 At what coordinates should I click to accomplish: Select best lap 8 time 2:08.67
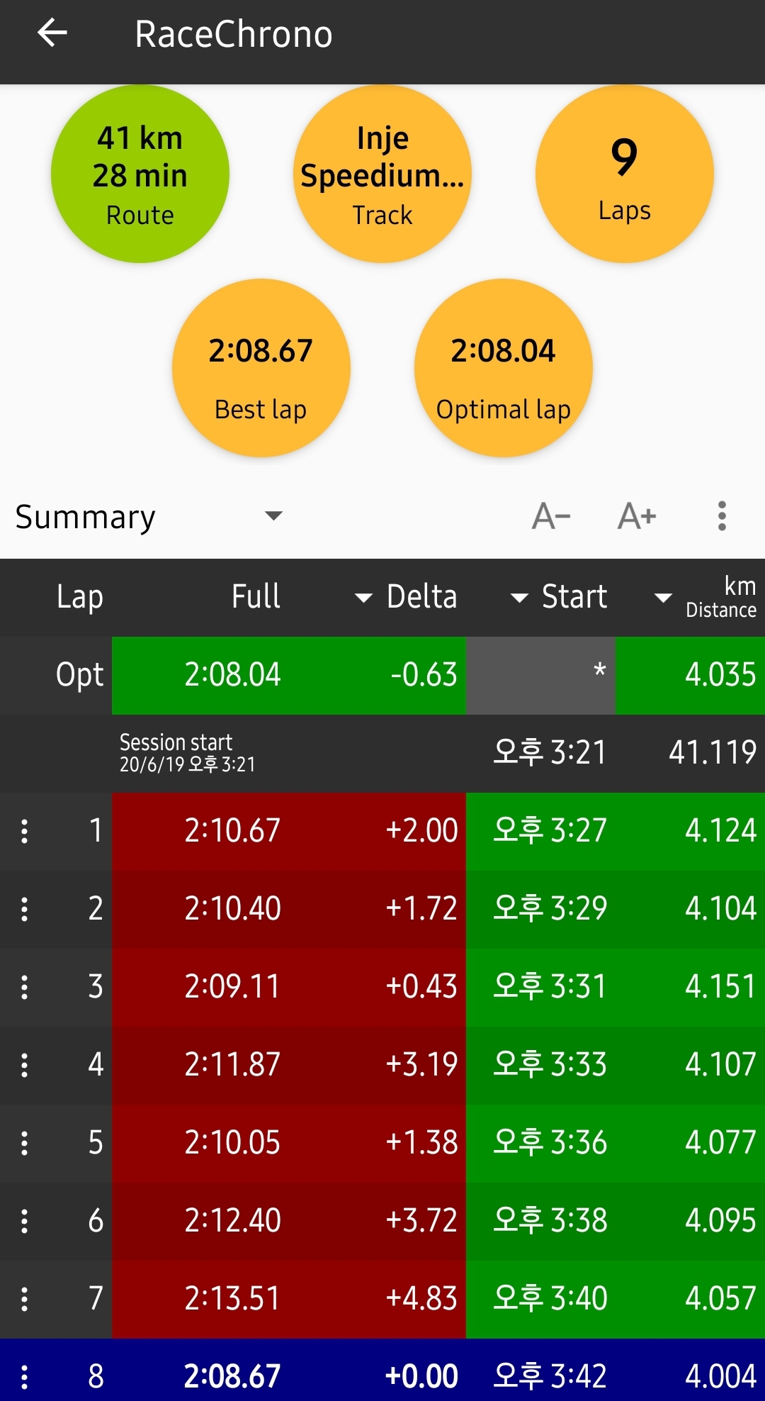[x=232, y=1377]
